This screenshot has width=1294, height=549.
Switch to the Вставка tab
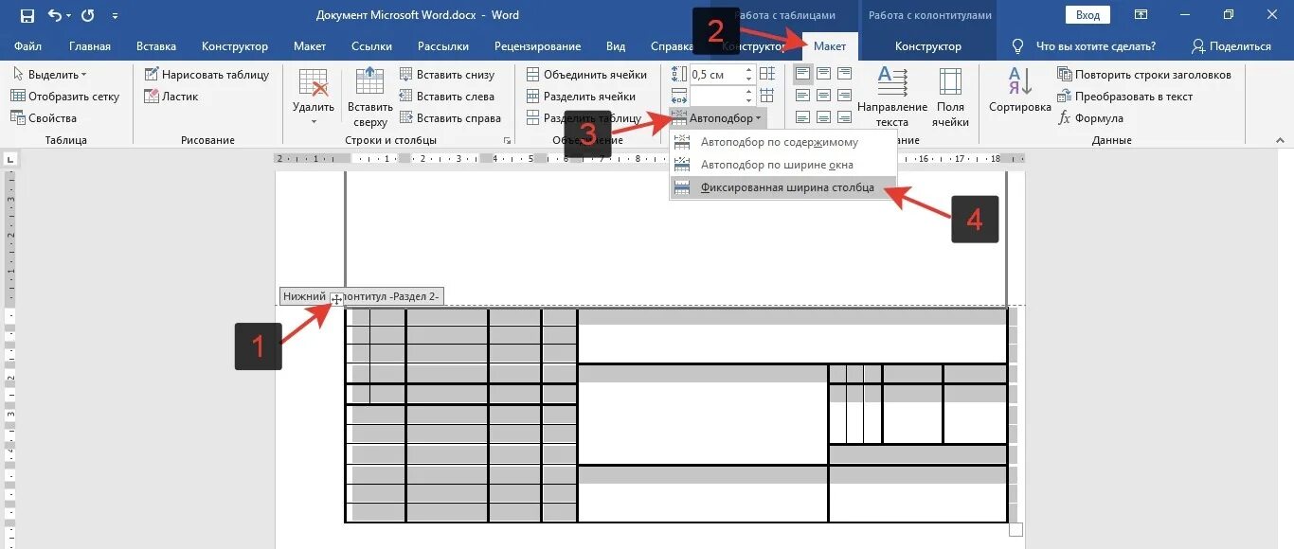pyautogui.click(x=156, y=46)
